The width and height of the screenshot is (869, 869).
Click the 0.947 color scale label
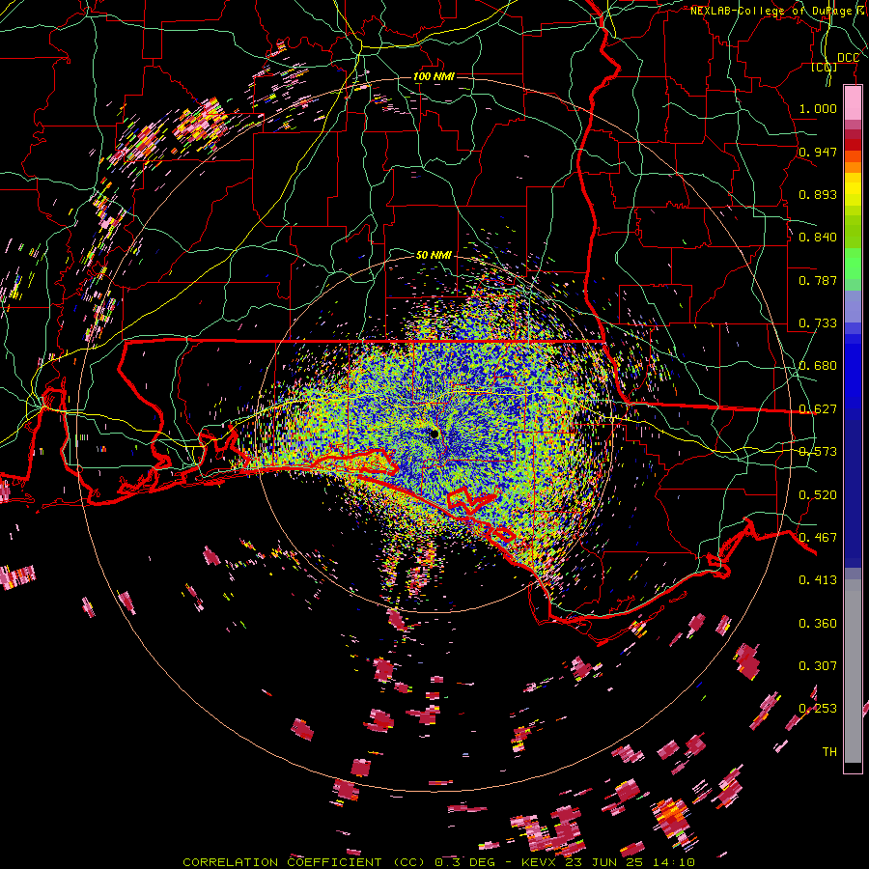[818, 152]
